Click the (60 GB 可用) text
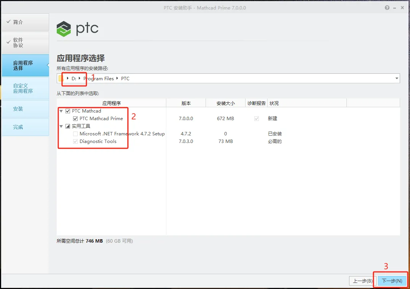This screenshot has height=289, width=410. [119, 241]
